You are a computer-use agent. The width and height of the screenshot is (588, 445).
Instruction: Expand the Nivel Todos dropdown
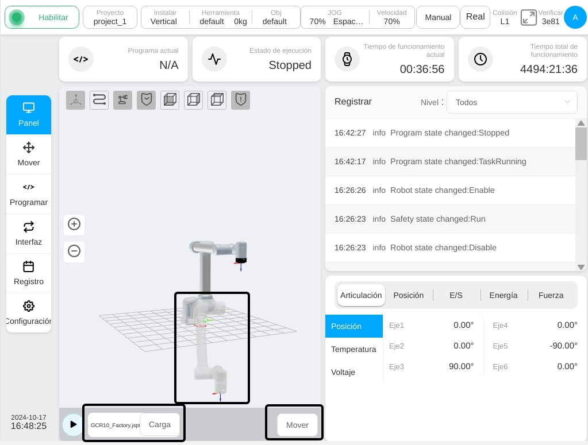(512, 102)
